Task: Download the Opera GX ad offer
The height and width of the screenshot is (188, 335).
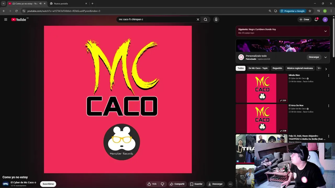Action: (x=314, y=57)
